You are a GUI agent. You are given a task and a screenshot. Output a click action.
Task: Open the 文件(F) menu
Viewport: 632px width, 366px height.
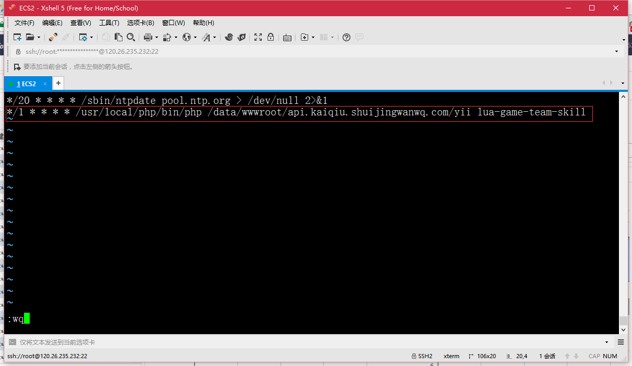tap(24, 23)
